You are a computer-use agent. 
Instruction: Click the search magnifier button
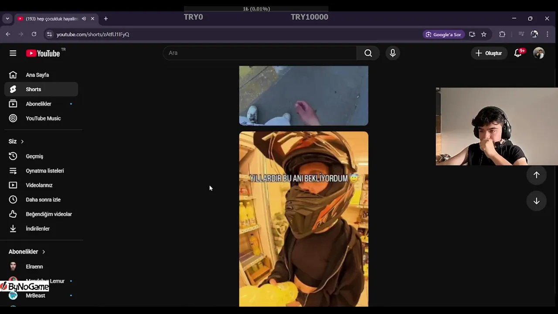tap(368, 53)
